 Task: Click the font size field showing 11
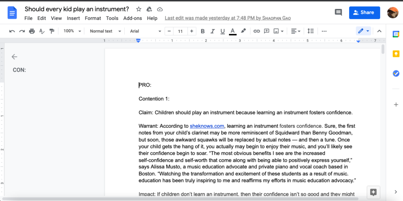click(x=180, y=31)
